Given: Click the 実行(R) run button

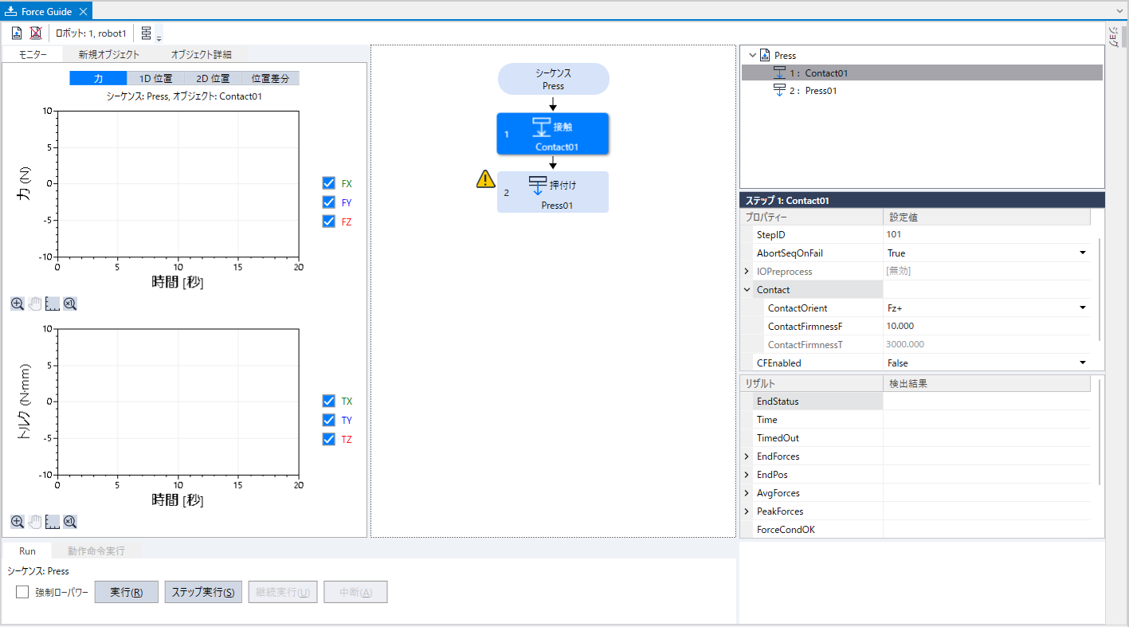Looking at the screenshot, I should pos(126,592).
